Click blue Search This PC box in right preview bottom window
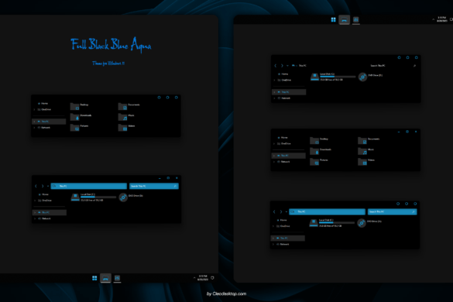 (x=393, y=212)
